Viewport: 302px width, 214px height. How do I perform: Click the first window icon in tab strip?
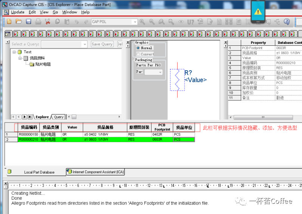[x=8, y=34]
